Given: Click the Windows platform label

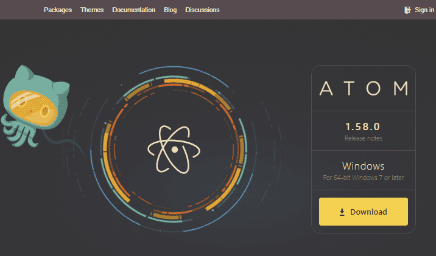Looking at the screenshot, I should 363,165.
